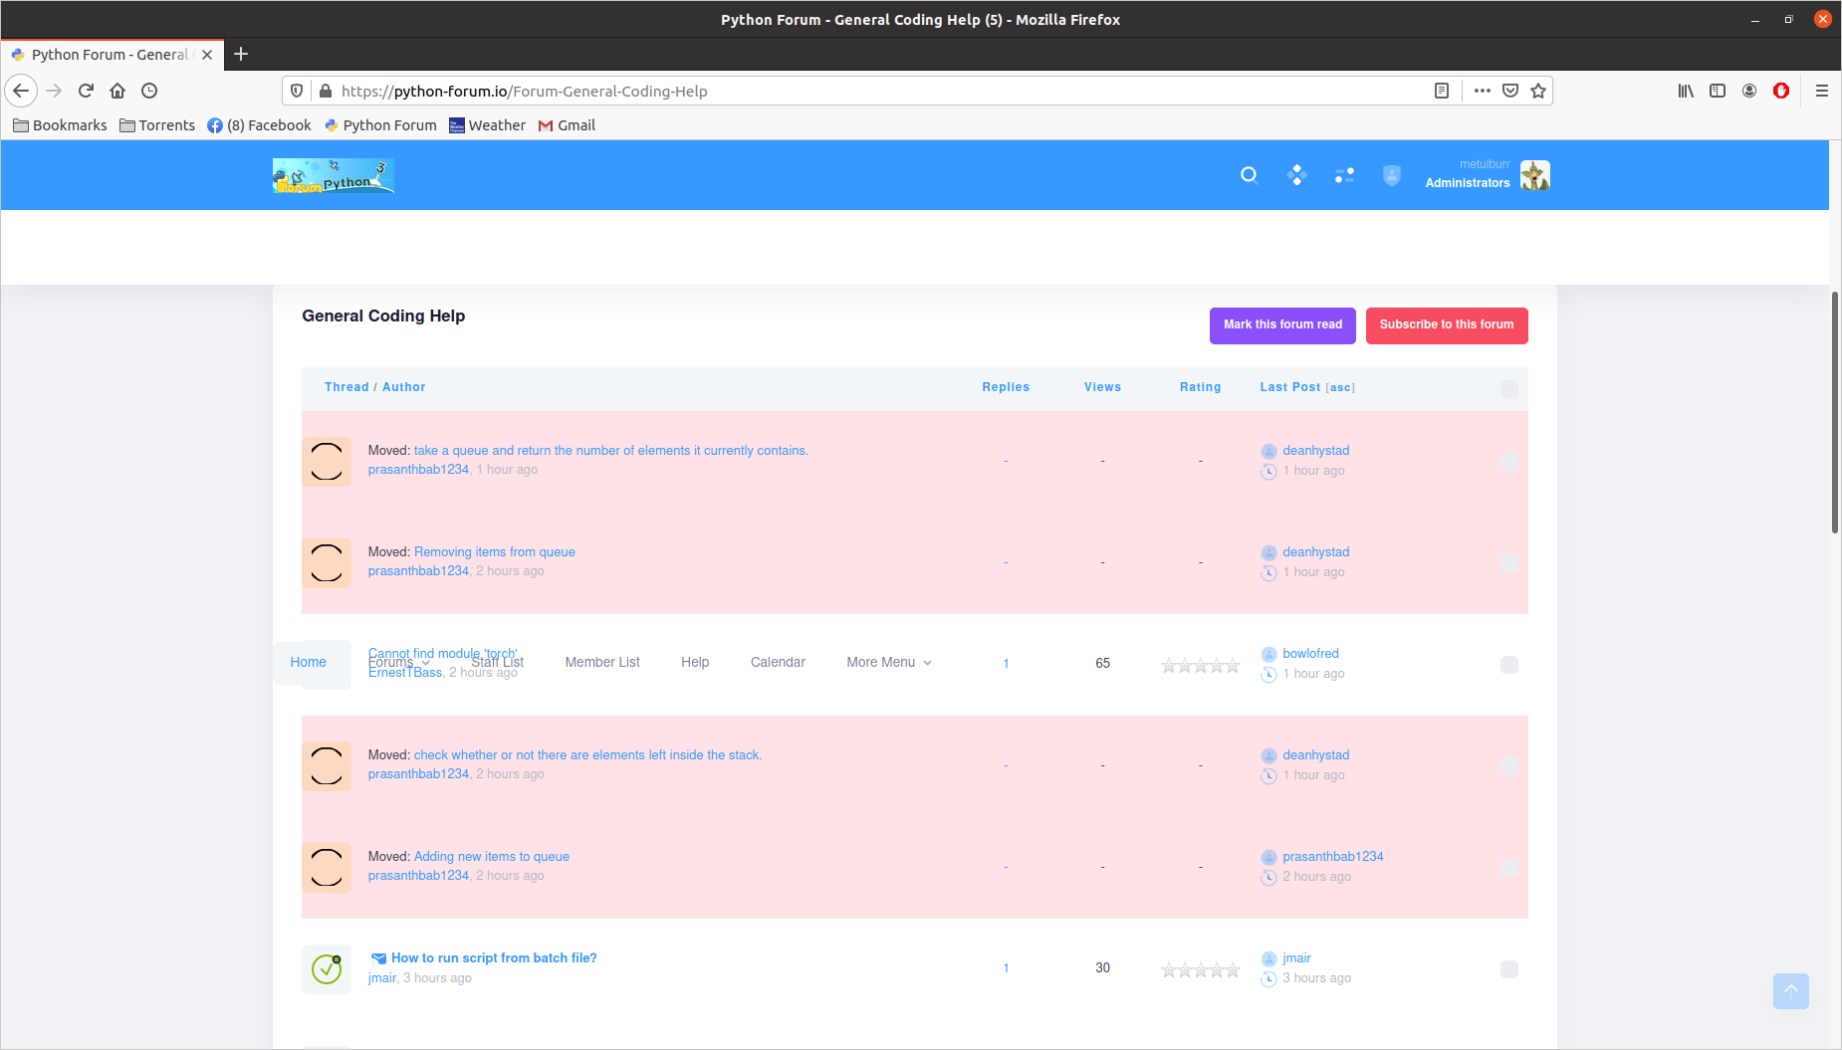Image resolution: width=1842 pixels, height=1050 pixels.
Task: Expand the More Menu dropdown
Action: click(x=888, y=663)
